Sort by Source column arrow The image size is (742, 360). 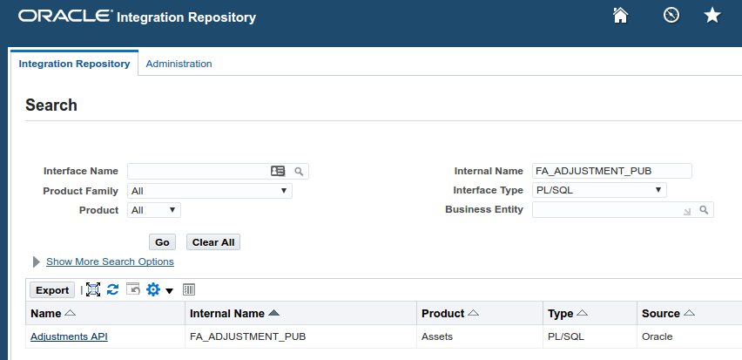pyautogui.click(x=689, y=313)
